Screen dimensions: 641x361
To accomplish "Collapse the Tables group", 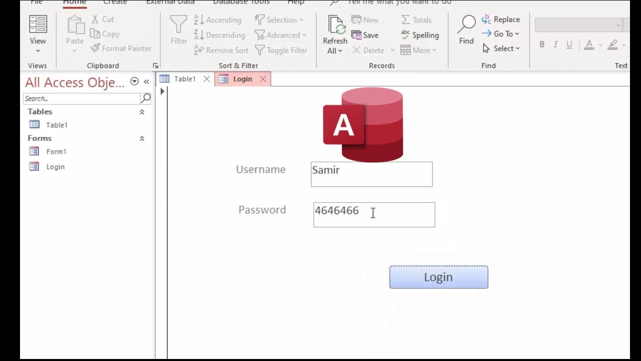I will (x=142, y=112).
